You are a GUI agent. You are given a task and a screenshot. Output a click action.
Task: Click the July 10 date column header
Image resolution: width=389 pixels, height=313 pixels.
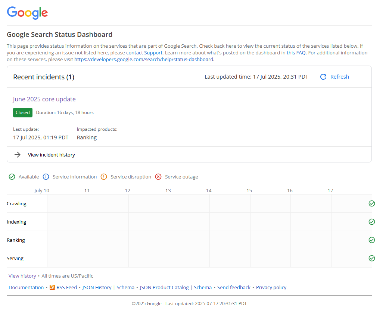click(x=42, y=191)
